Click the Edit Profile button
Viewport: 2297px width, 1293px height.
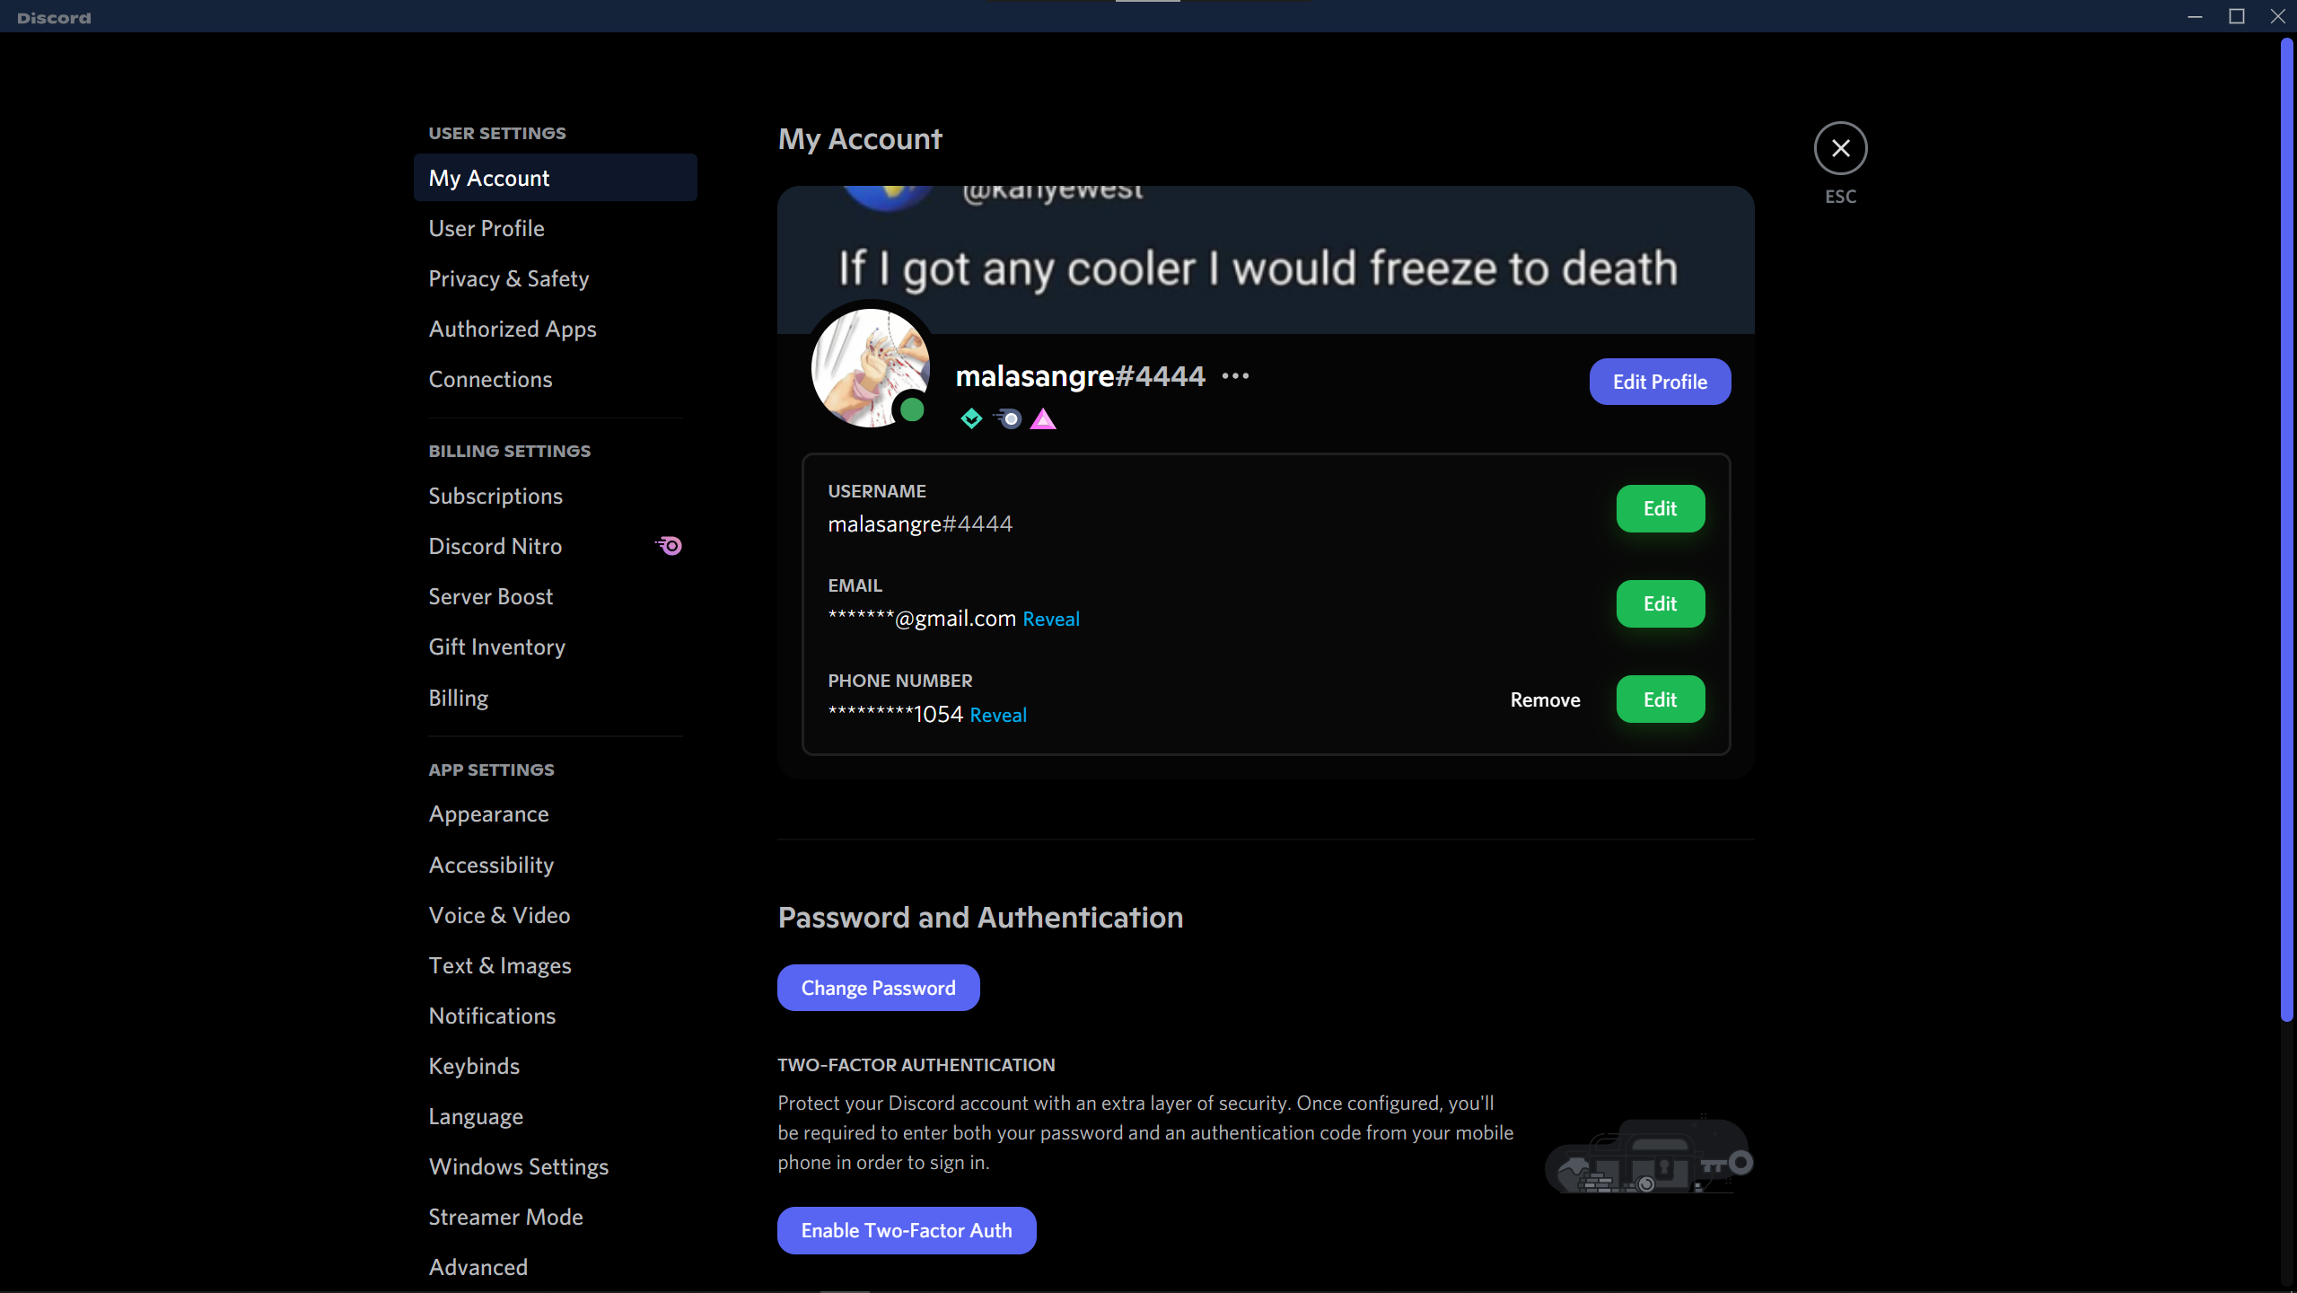1660,382
